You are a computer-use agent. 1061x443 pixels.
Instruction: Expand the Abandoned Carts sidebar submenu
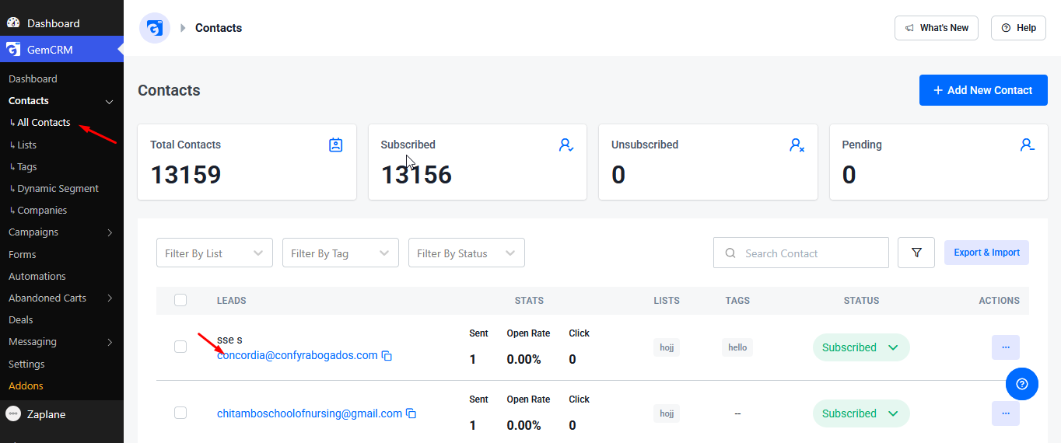click(110, 298)
